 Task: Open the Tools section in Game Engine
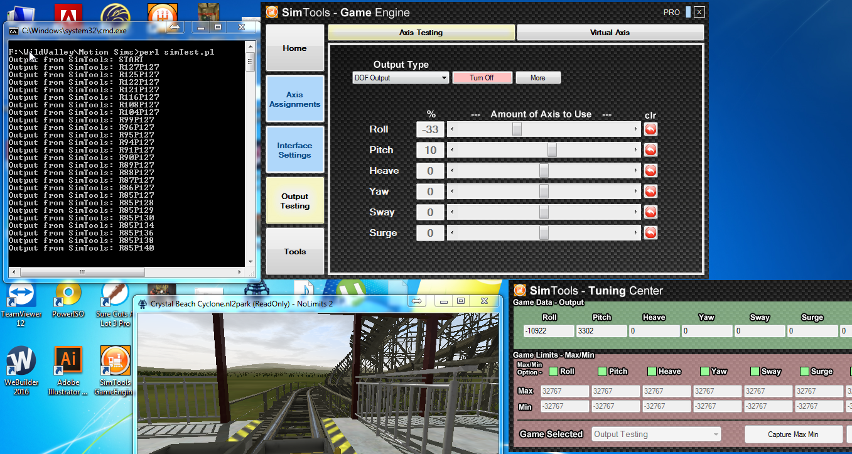(294, 251)
